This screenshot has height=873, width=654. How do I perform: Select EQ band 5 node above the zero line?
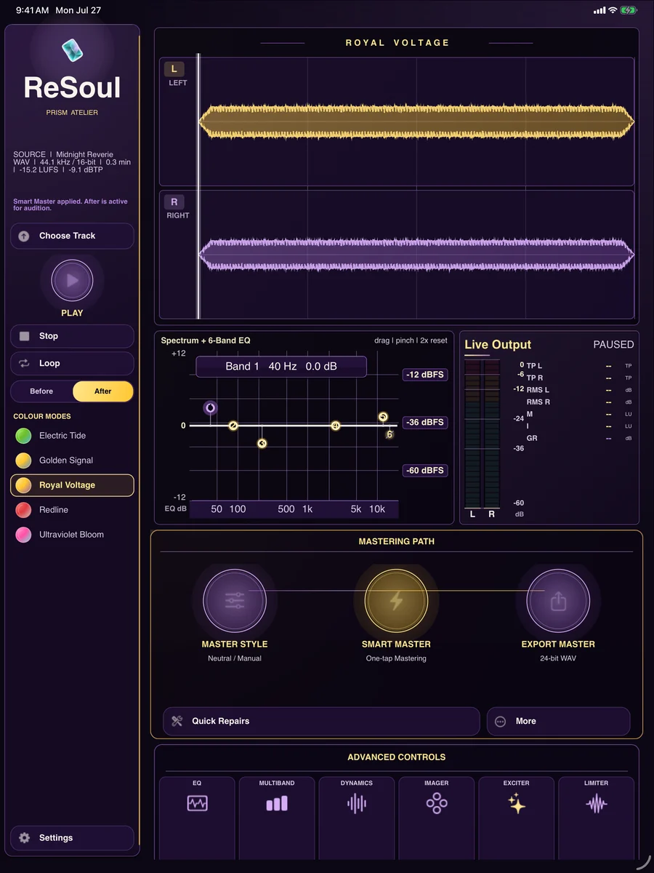point(383,417)
